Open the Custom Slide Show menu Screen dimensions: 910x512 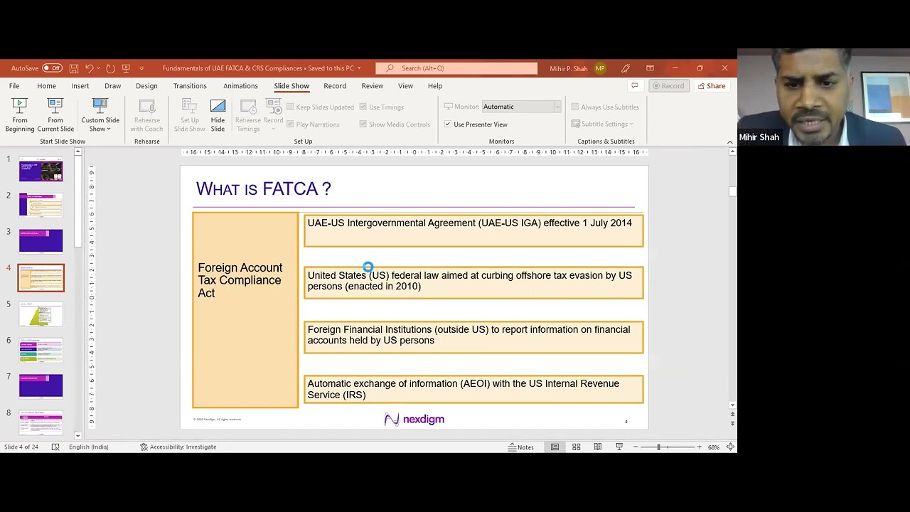(x=100, y=114)
